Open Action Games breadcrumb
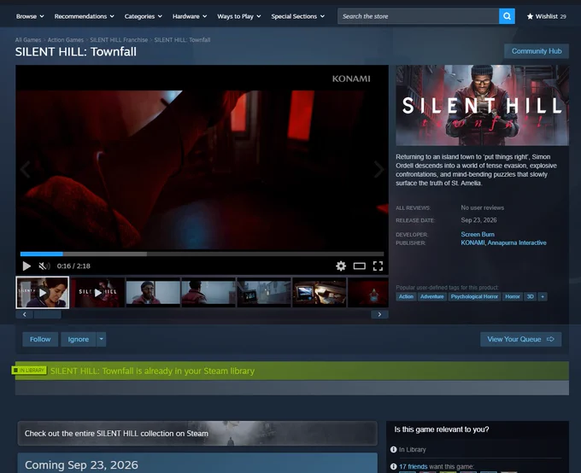 point(66,39)
